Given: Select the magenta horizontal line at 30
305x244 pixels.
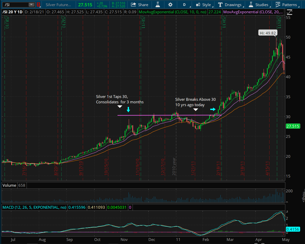Looking at the screenshot, I should click(x=169, y=115).
